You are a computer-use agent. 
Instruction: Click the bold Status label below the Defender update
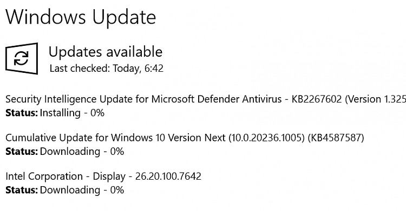point(22,113)
